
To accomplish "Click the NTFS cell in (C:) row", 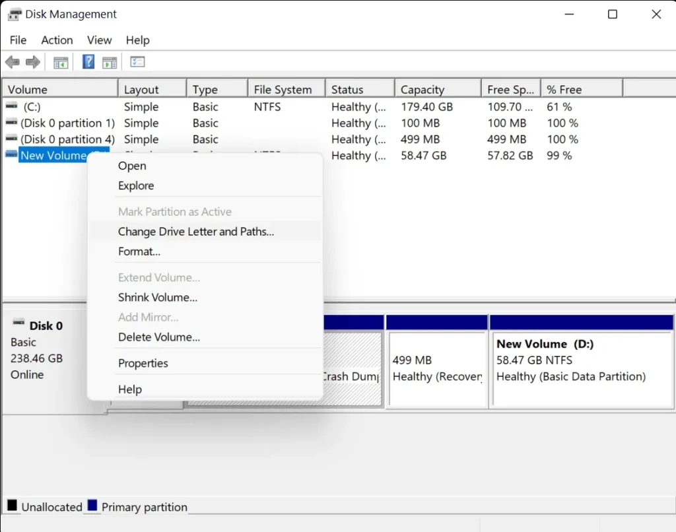I will click(267, 107).
